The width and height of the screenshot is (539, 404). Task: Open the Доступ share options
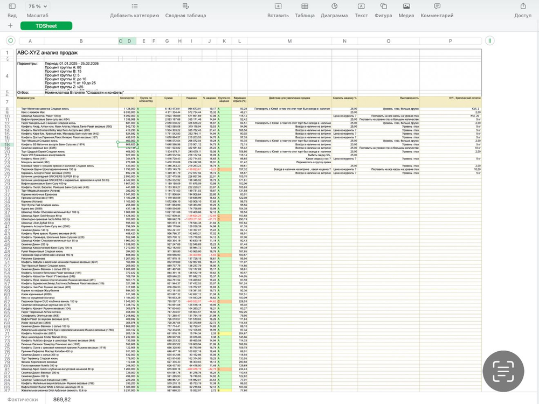pos(522,6)
